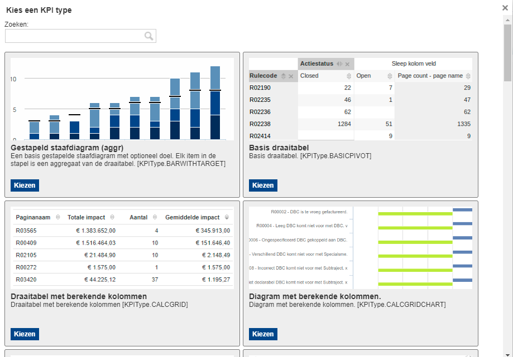Sort the Closed column via its arrows
513x357 pixels.
348,76
